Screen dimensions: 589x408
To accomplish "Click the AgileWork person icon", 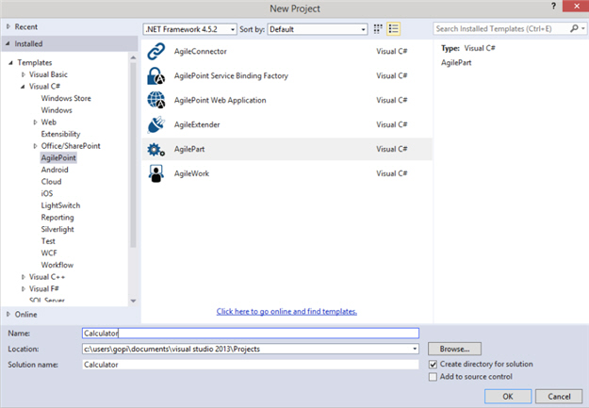I will (x=155, y=173).
